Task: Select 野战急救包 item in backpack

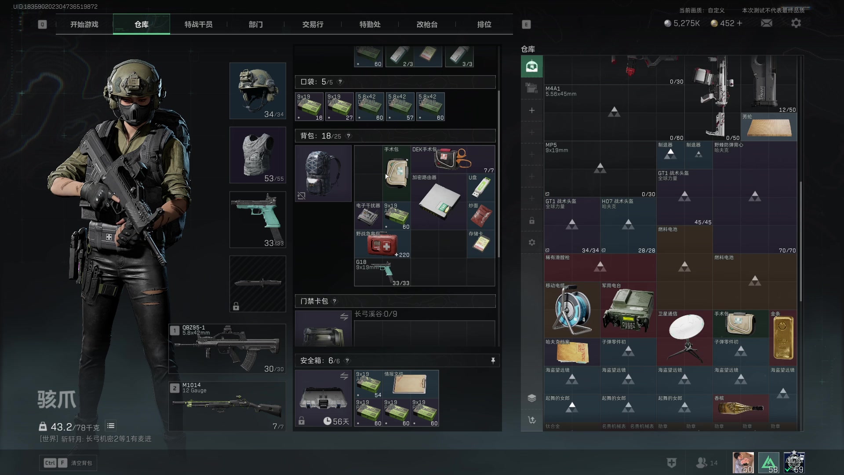Action: (382, 244)
